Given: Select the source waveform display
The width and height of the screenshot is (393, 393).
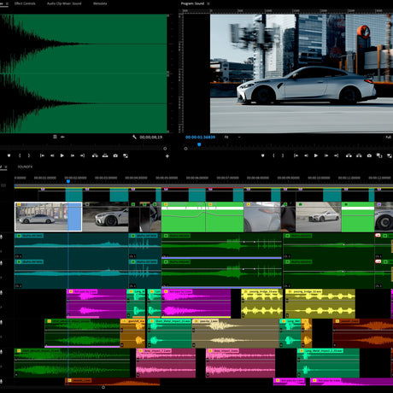Looking at the screenshot, I should [83, 73].
